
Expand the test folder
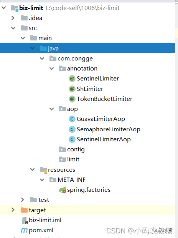pyautogui.click(x=23, y=200)
